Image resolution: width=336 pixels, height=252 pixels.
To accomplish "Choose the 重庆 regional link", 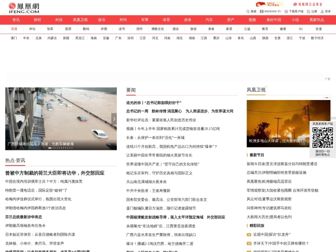I will point(216,38).
